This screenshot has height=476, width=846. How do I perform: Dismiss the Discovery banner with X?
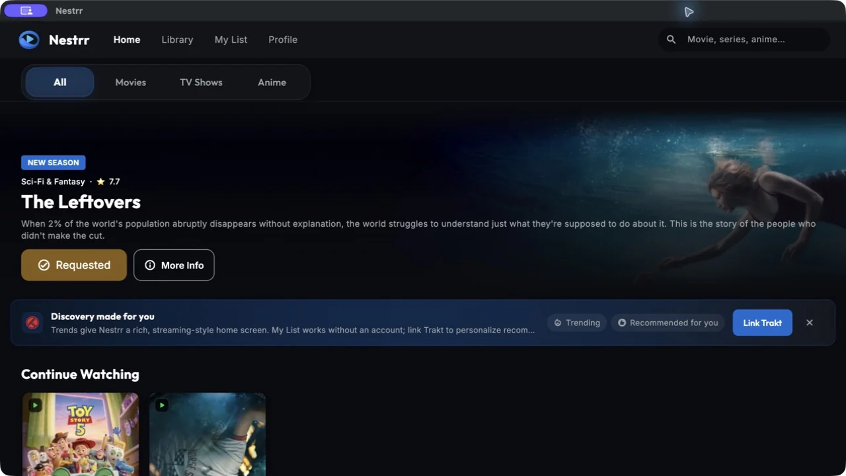pyautogui.click(x=810, y=323)
